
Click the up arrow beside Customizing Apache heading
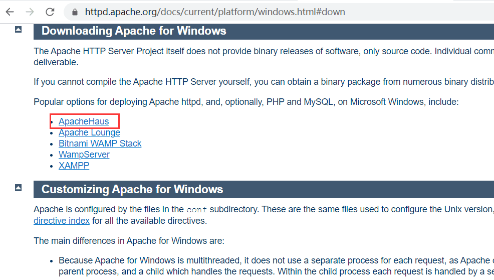(x=19, y=188)
